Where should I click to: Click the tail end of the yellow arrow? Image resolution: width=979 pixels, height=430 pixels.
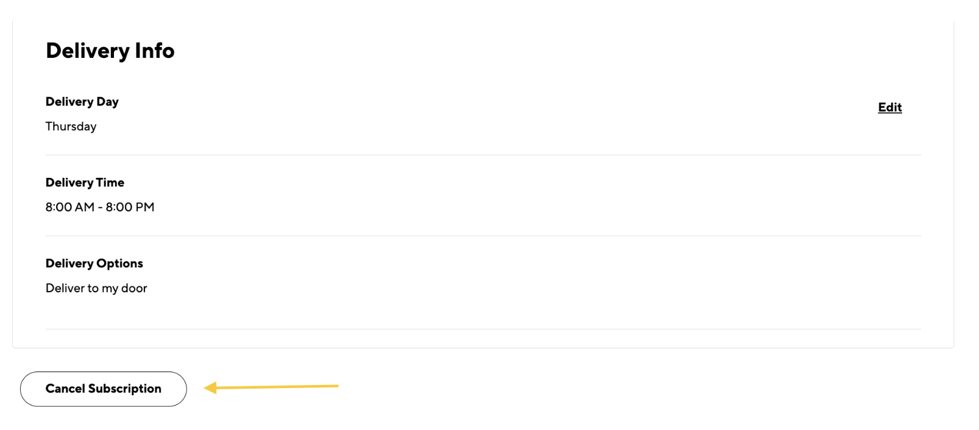336,386
